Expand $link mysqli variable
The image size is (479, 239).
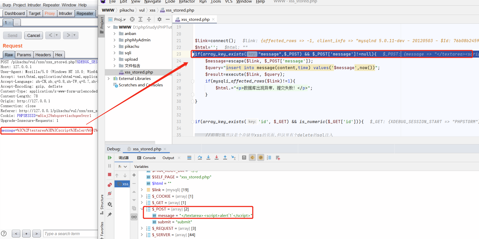(142, 190)
